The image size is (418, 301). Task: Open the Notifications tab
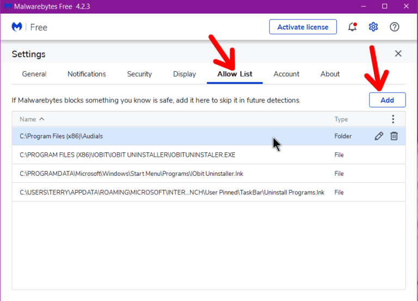coord(87,74)
